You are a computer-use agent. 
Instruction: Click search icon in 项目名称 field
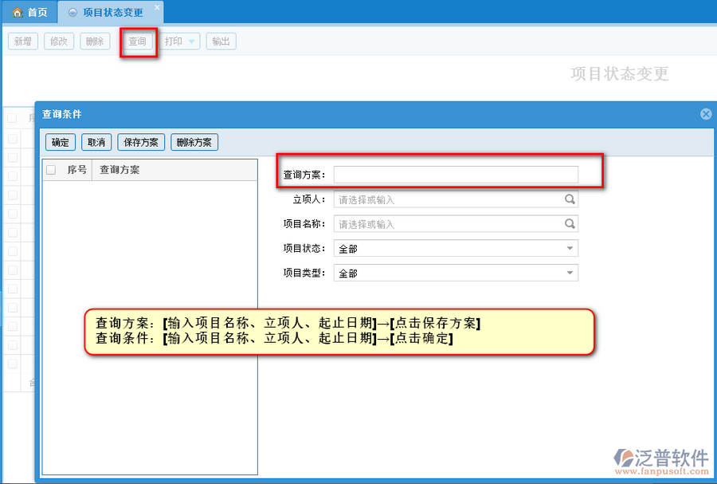[x=570, y=224]
